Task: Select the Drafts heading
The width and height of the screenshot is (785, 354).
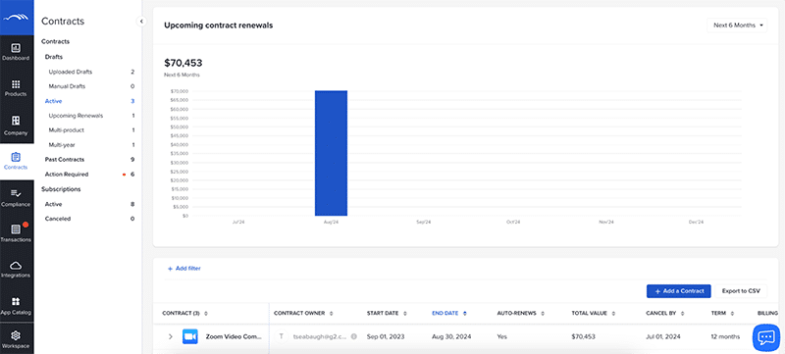Action: pos(54,57)
